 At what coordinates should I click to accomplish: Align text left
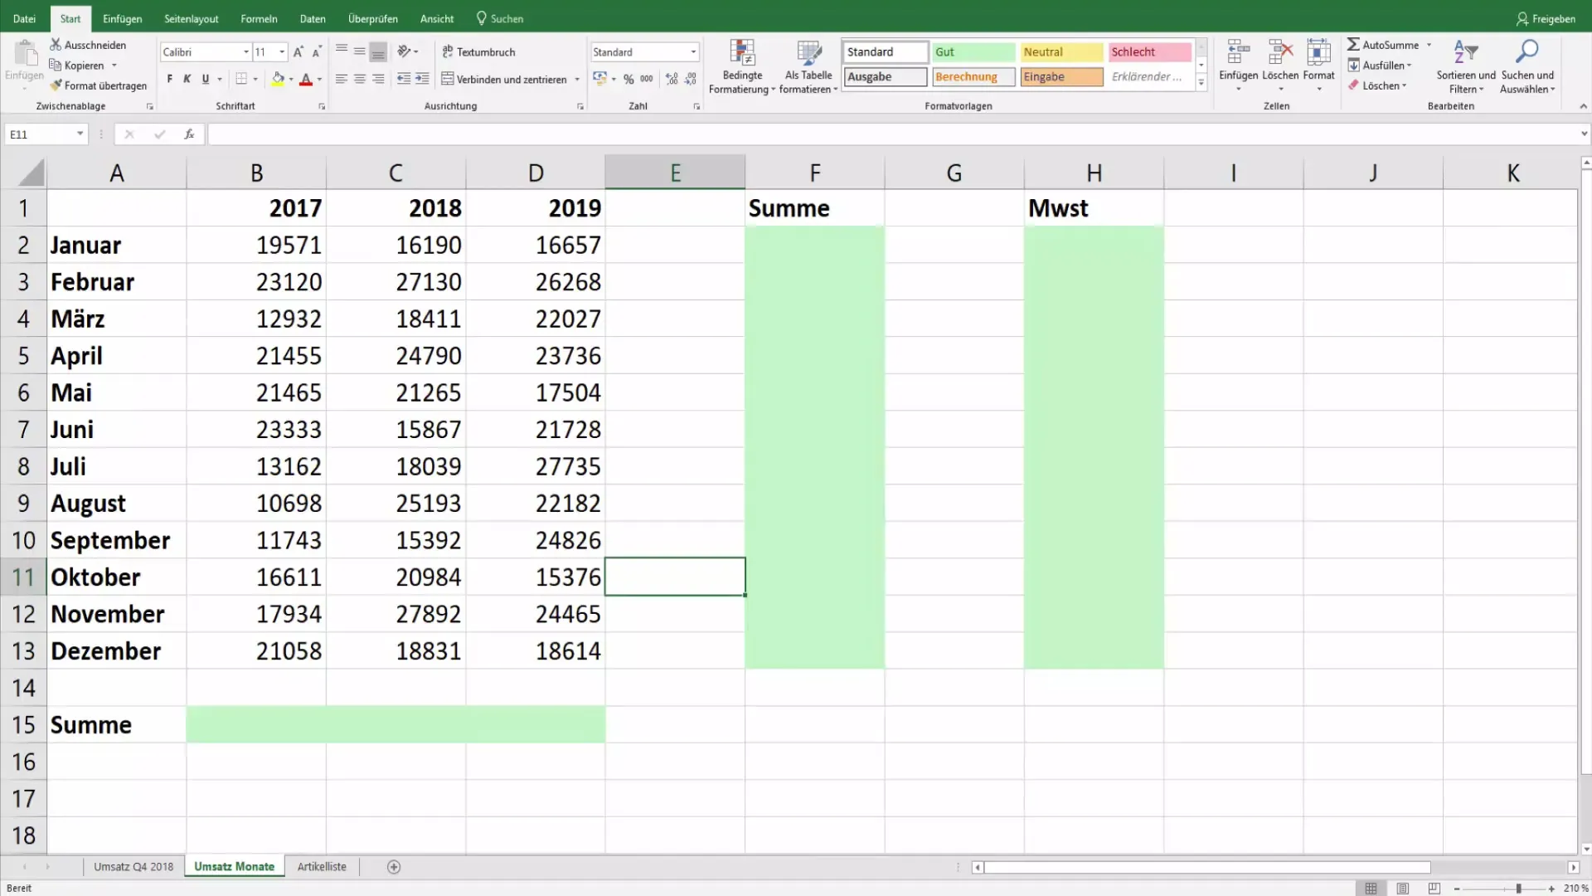342,79
